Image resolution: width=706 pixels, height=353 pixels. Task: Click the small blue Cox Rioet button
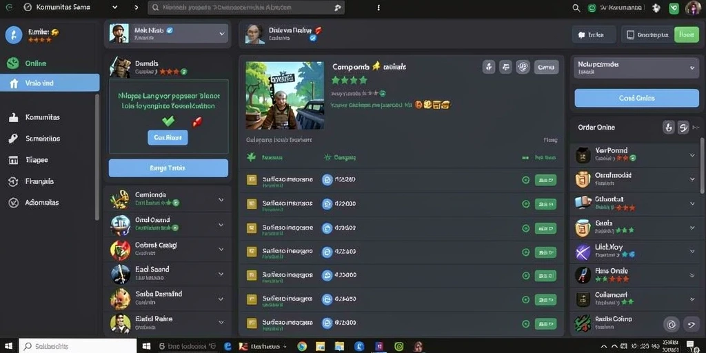point(168,138)
